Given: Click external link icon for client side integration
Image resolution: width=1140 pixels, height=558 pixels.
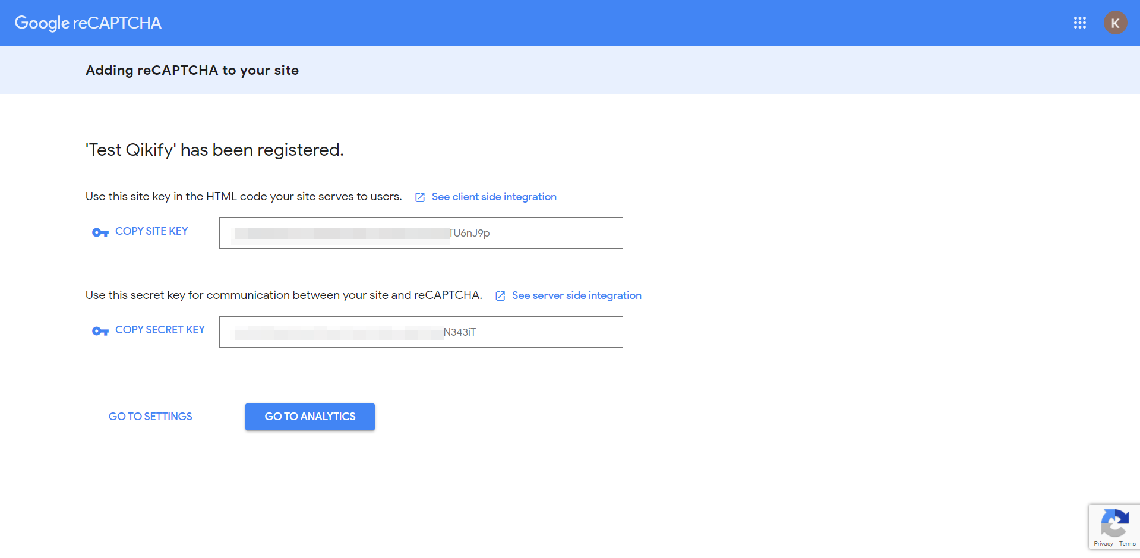Looking at the screenshot, I should point(420,197).
